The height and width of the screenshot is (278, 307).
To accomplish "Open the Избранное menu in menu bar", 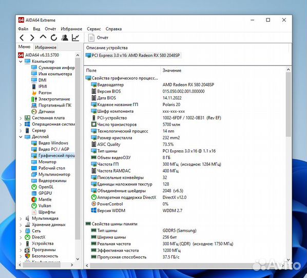I will pyautogui.click(x=71, y=29).
